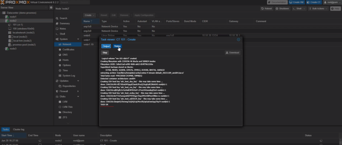The height and width of the screenshot is (145, 342).
Task: Click the Proxmox logo
Action: (x=14, y=2)
